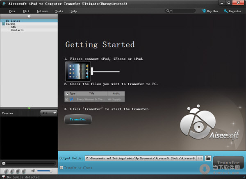Select SMS under Backup
246x179 pixels.
click(x=14, y=27)
